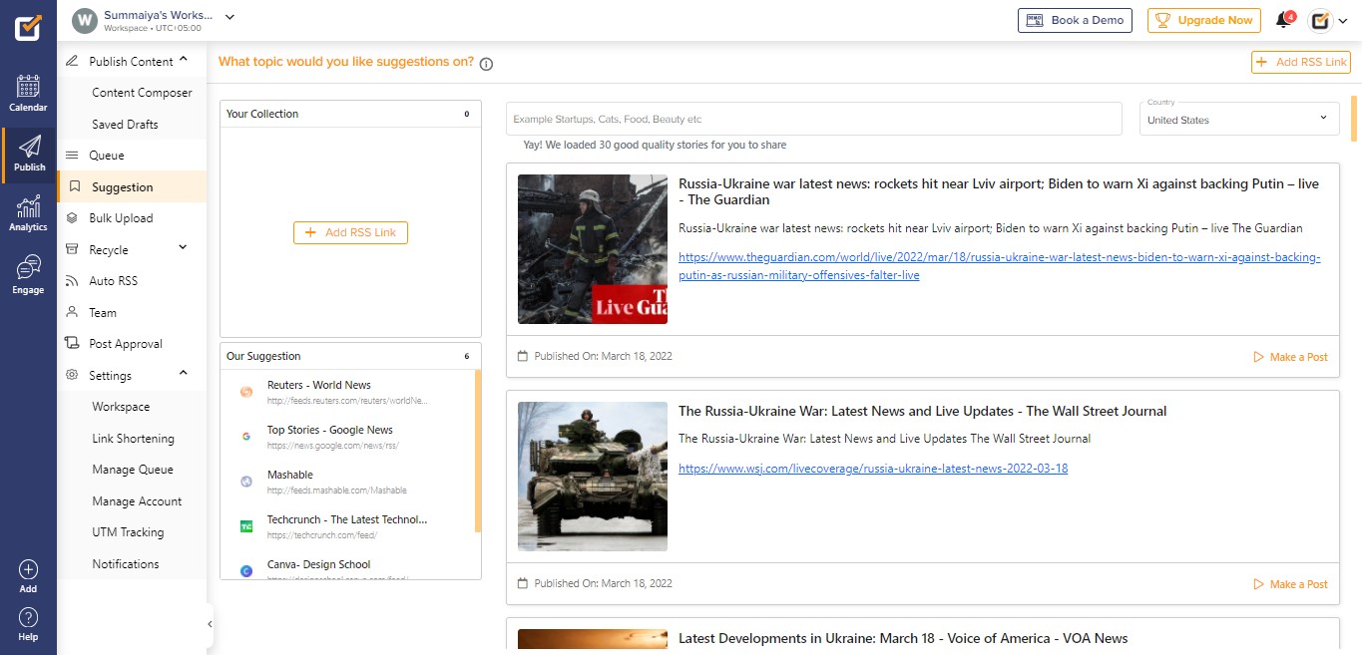Open Manage Account settings
Screen dimensions: 1362x655
click(x=137, y=501)
